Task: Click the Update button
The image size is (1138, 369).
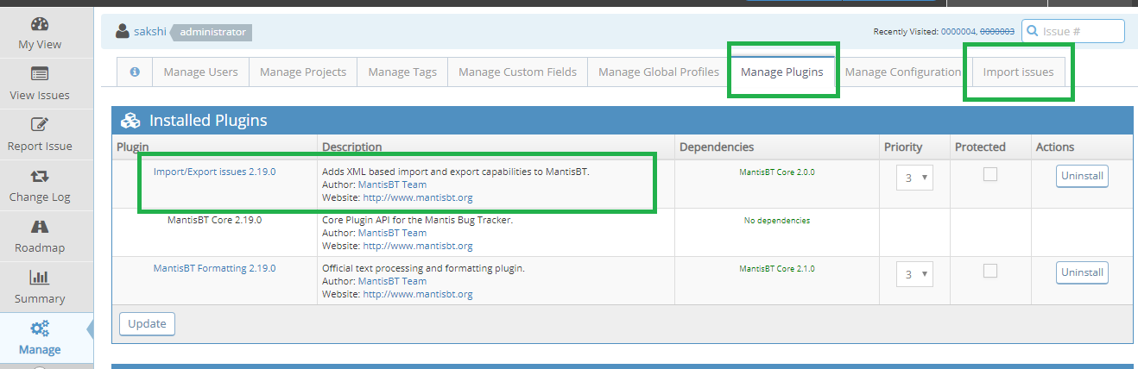Action: (x=147, y=323)
